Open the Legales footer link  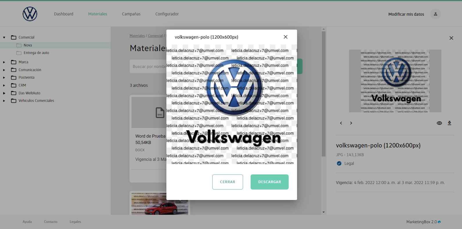click(x=75, y=222)
